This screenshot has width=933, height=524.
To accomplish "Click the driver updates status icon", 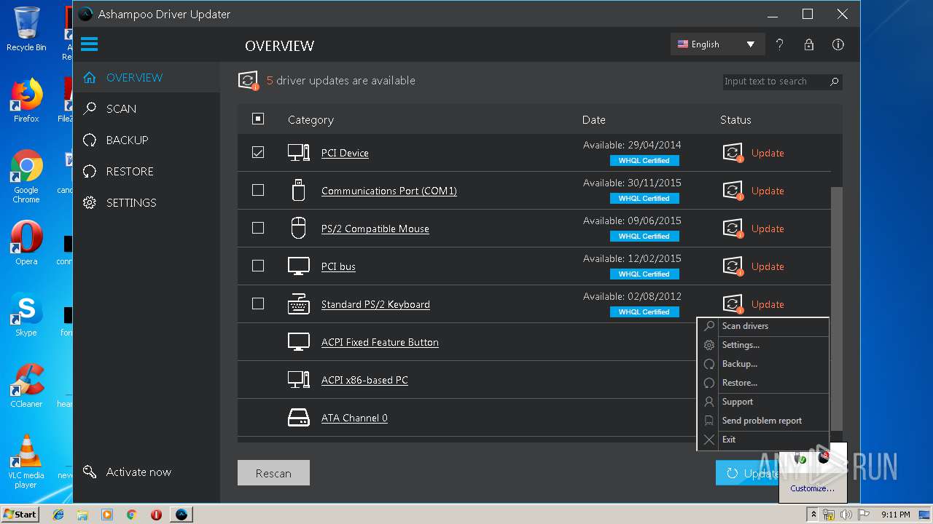I will (x=249, y=81).
